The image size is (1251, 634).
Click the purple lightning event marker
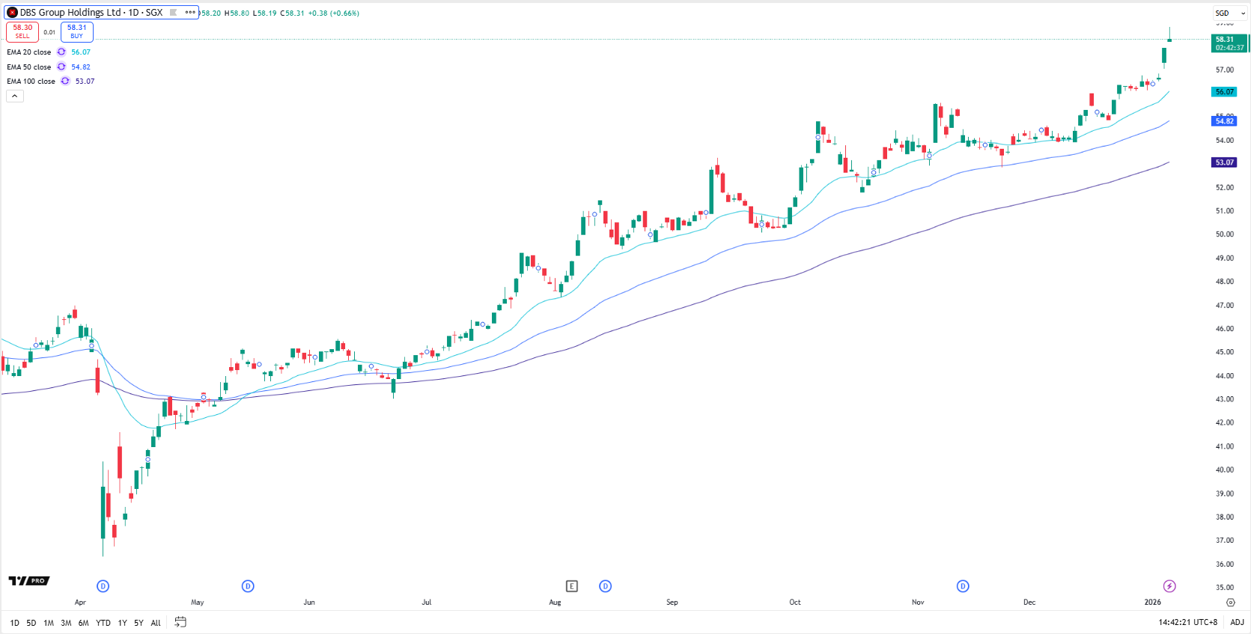click(x=1169, y=586)
